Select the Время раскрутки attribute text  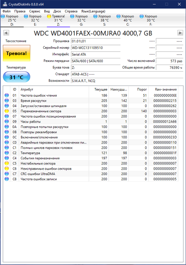(33, 101)
